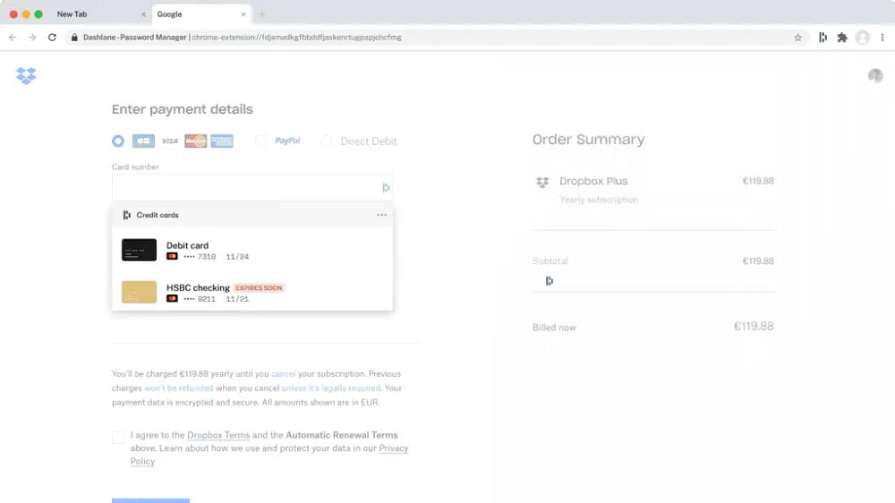Click Dashlane icon inside card number field
The image size is (895, 503).
(x=386, y=188)
